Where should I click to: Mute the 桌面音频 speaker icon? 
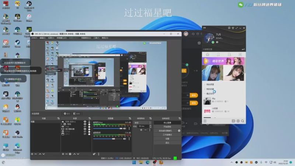(x=125, y=139)
